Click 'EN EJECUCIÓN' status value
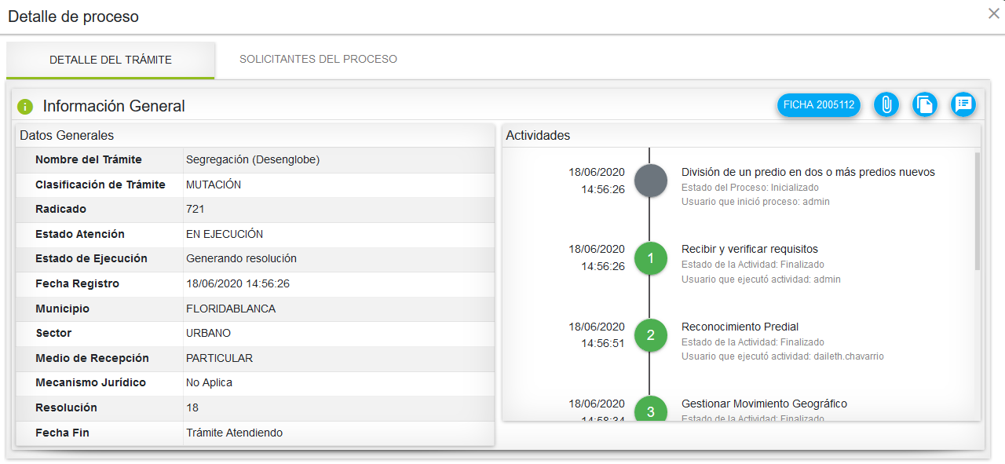The width and height of the screenshot is (1005, 464). pos(225,234)
